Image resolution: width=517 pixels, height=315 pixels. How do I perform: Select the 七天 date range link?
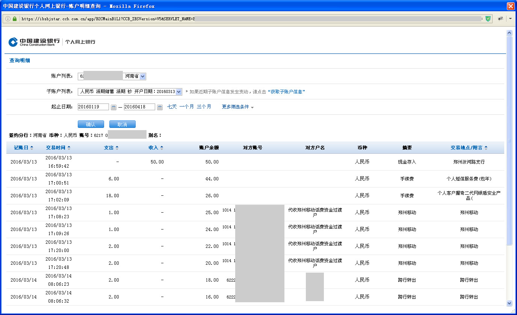(172, 107)
